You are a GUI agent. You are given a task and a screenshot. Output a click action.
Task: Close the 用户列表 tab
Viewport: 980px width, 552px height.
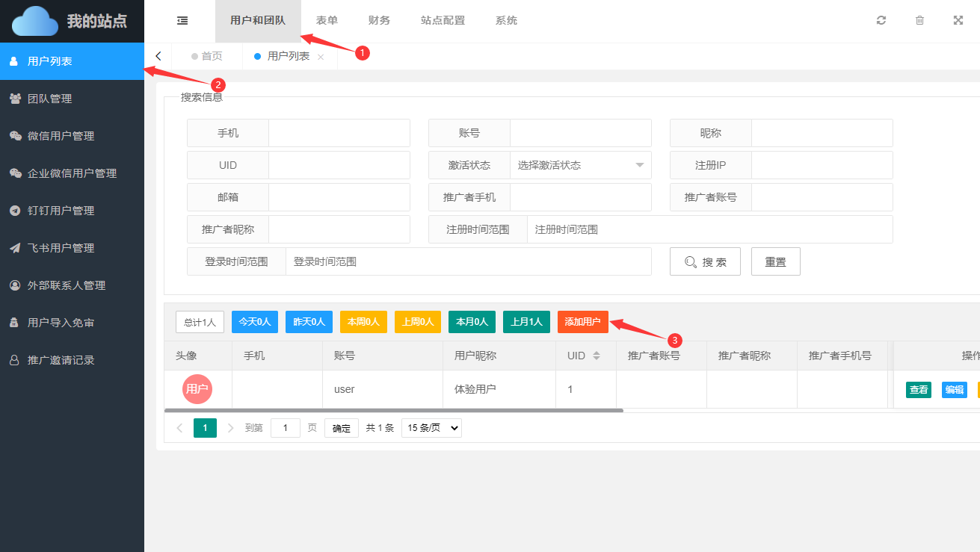tap(321, 57)
